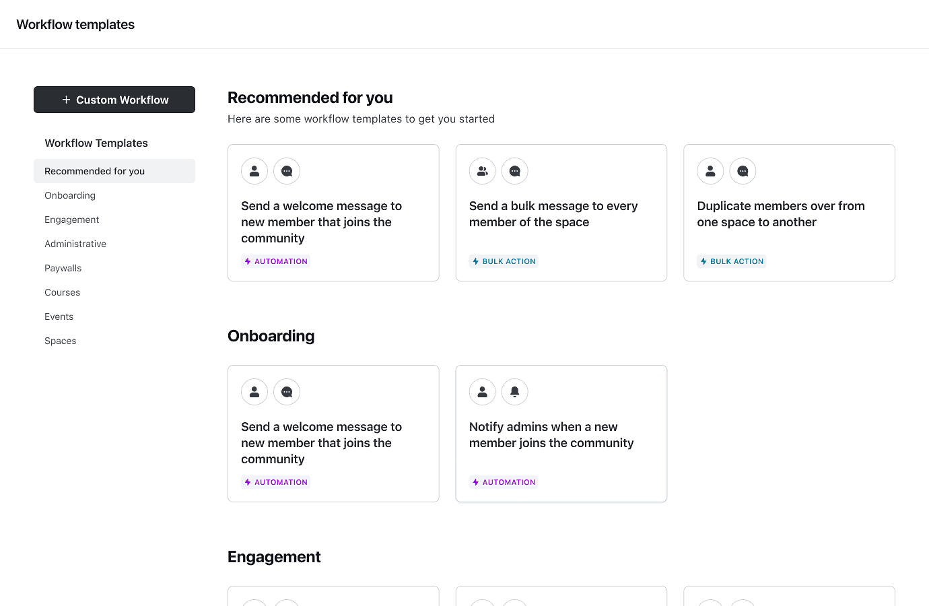
Task: Click the bell notification icon on notify admins card
Action: tap(515, 392)
